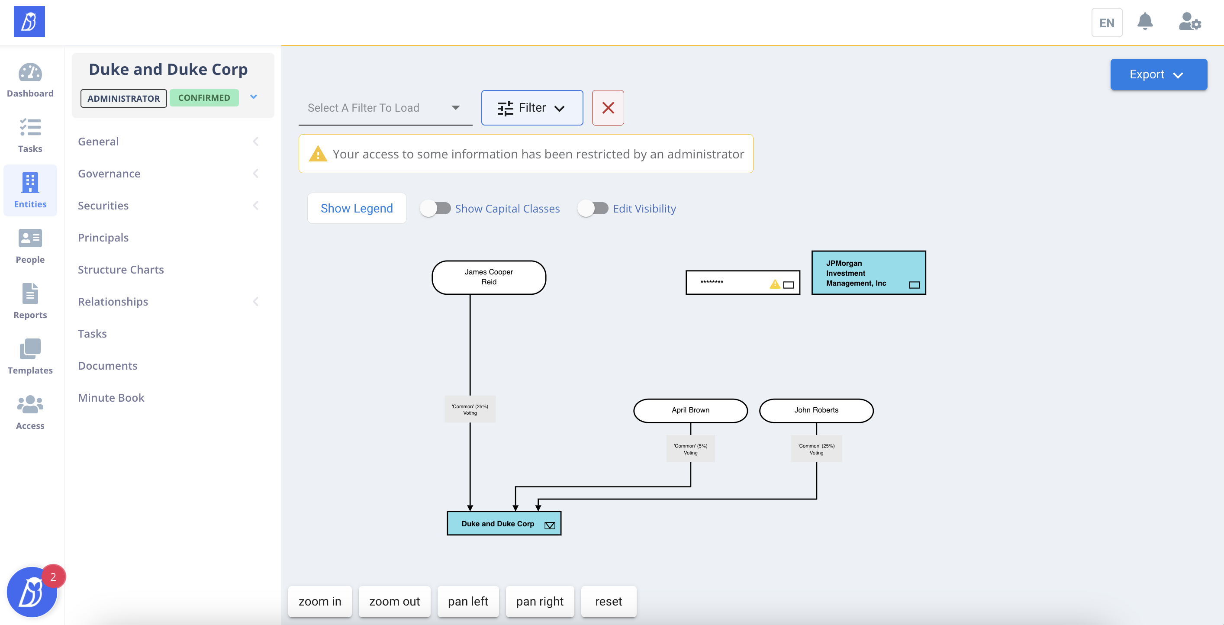Viewport: 1224px width, 625px height.
Task: Open the chat owl bubble with badge 2
Action: tap(32, 592)
